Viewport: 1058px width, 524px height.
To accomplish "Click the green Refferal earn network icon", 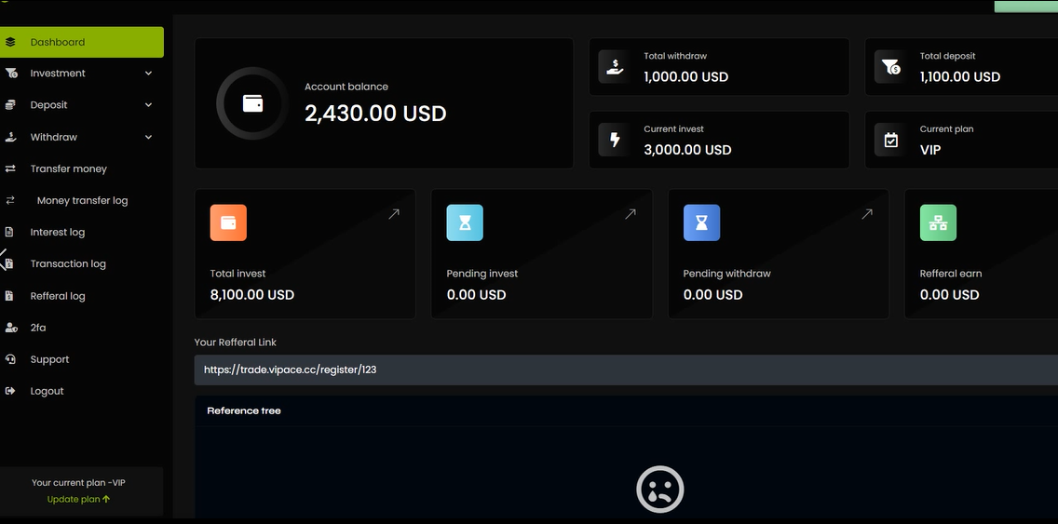I will [938, 223].
